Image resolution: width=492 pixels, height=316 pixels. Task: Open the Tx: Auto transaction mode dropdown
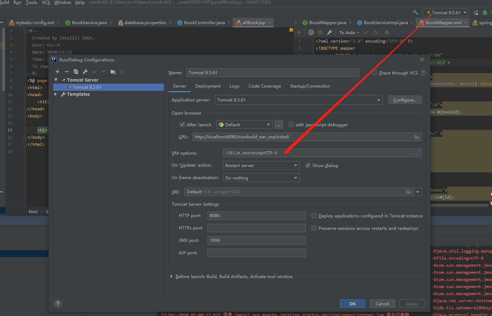point(349,32)
